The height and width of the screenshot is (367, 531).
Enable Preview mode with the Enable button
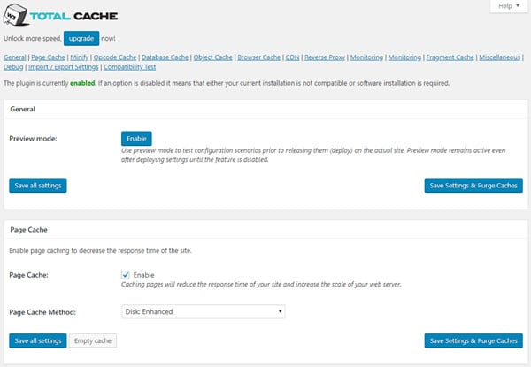point(136,139)
